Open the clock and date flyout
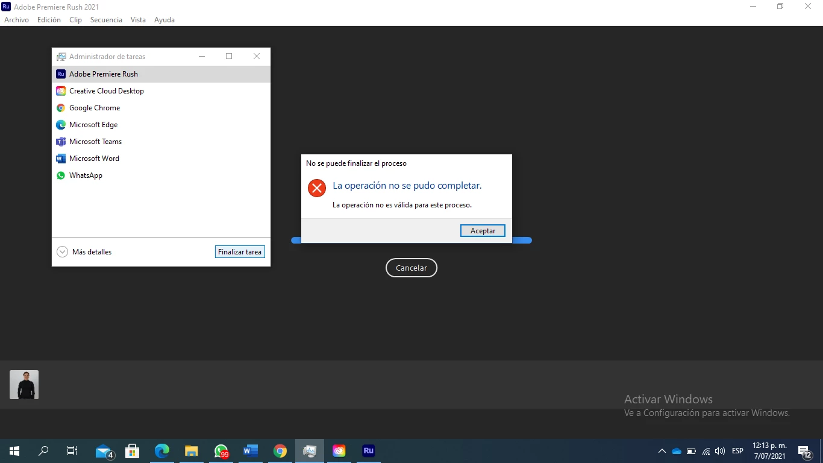The image size is (823, 463). coord(769,451)
